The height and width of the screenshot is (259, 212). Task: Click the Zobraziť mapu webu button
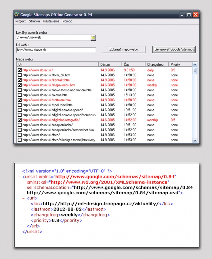[x=124, y=49]
